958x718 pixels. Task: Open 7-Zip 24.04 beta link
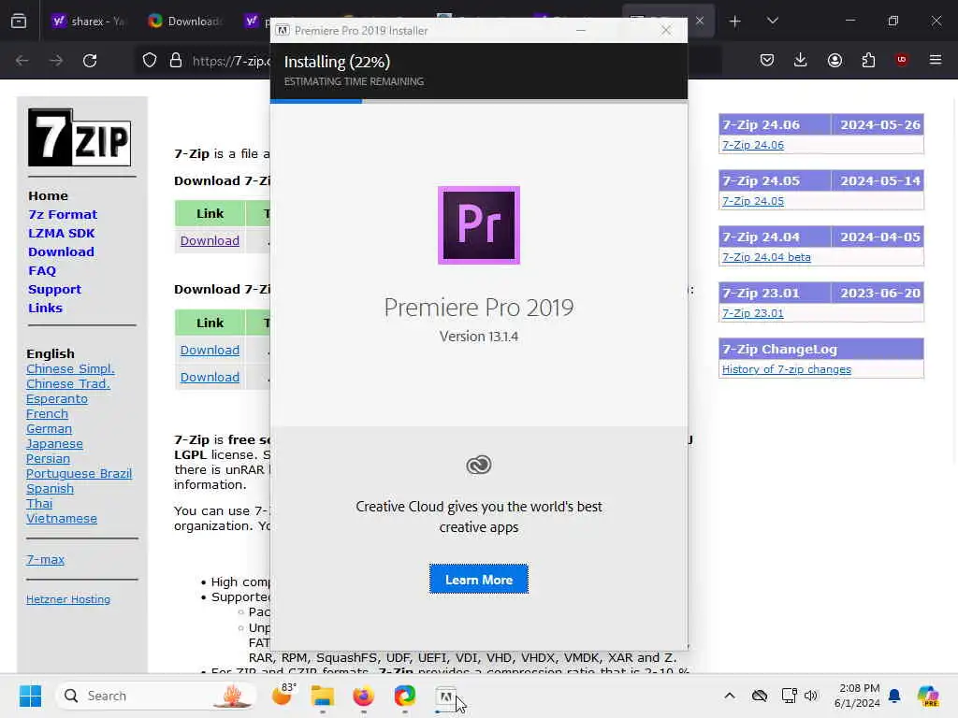click(x=766, y=258)
